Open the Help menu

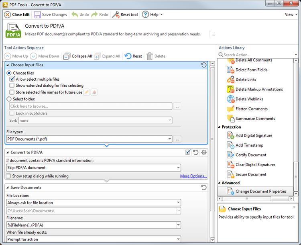pos(152,14)
